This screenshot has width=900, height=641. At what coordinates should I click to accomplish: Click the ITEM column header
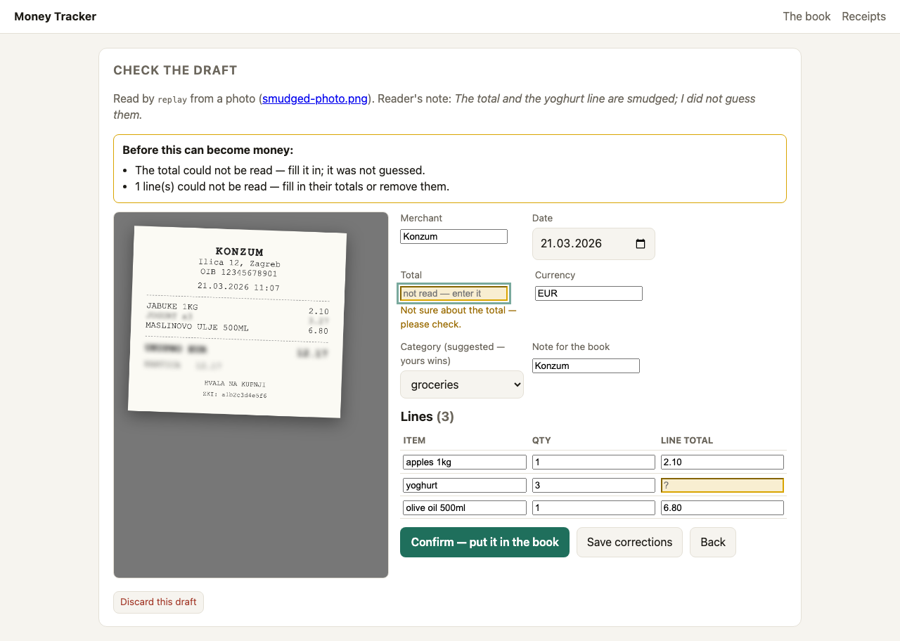[415, 441]
